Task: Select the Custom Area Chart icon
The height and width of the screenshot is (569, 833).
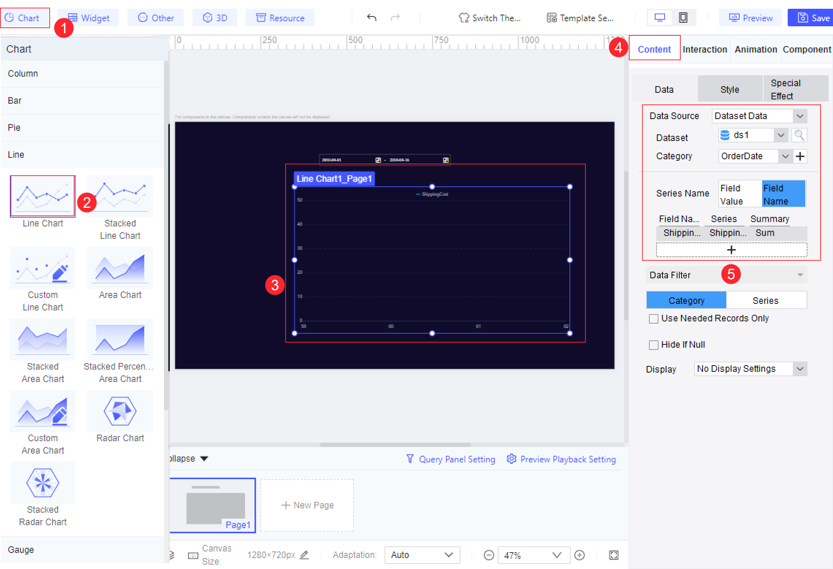Action: pos(43,411)
